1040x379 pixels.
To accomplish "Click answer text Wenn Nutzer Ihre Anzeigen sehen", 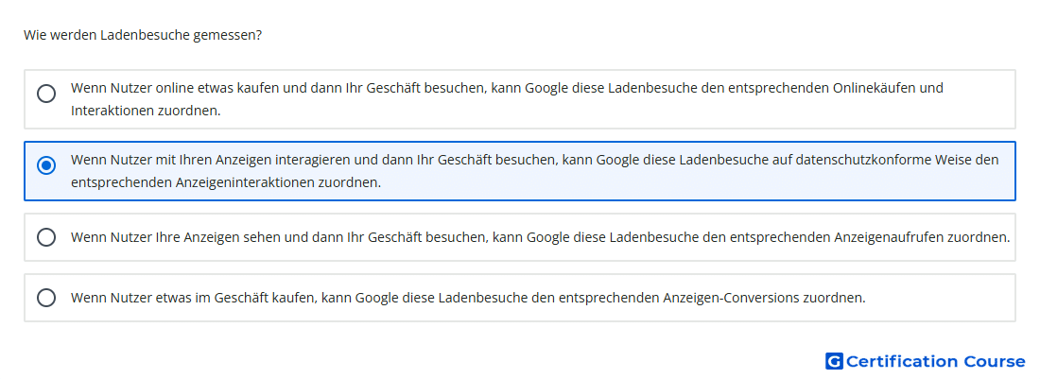I will (540, 237).
